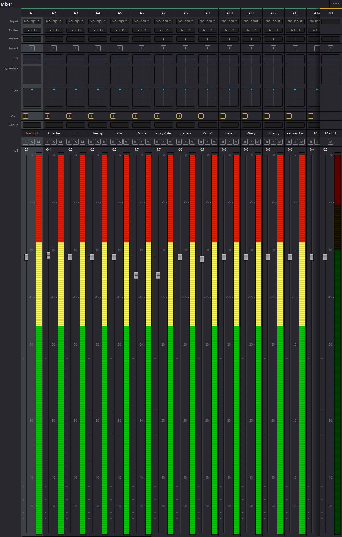This screenshot has height=537, width=342.
Task: Open Group selector for track A10
Action: 229,125
